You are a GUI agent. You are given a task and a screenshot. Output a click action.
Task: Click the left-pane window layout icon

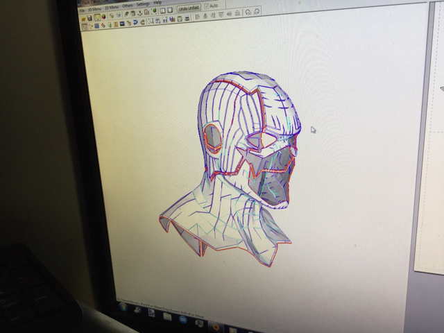(162, 11)
